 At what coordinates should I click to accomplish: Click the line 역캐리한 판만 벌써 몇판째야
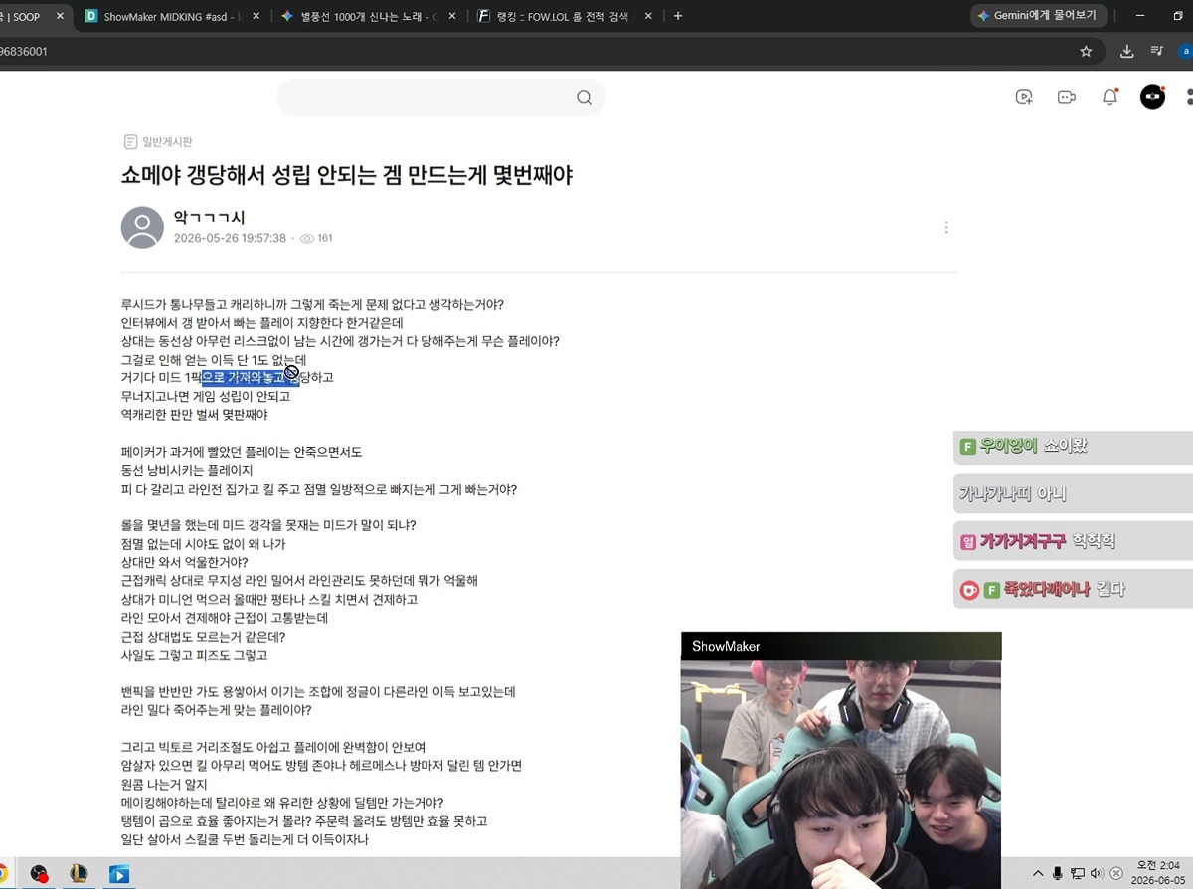point(195,414)
